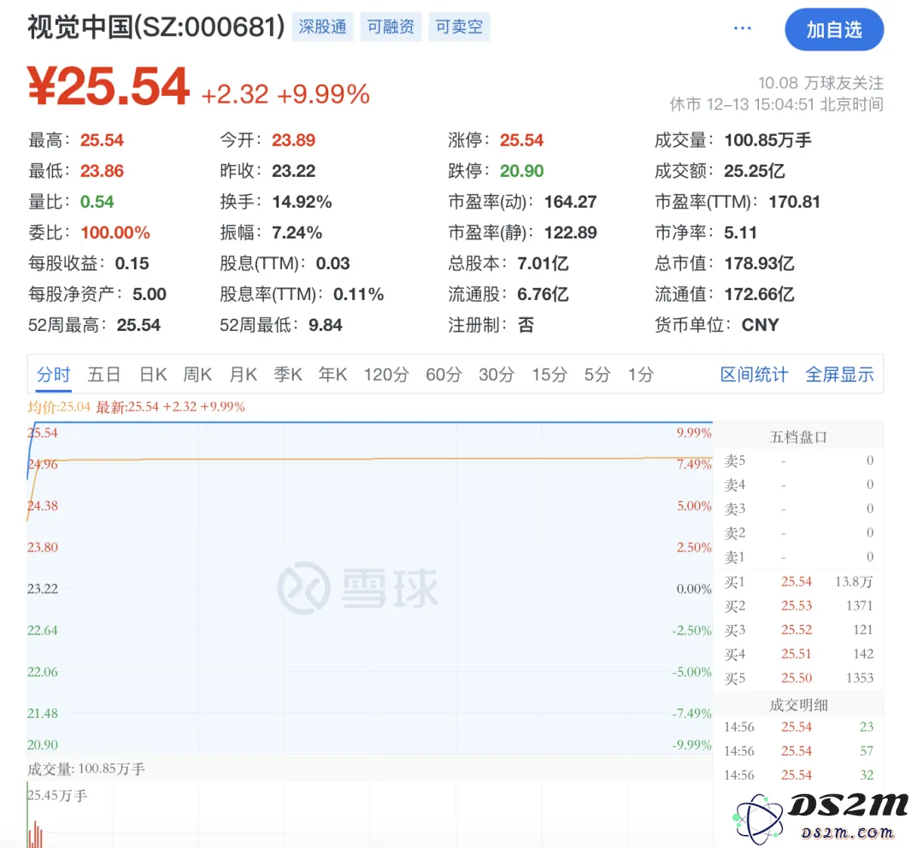Click the 买4 row at 25.51
This screenshot has width=923, height=848.
[x=798, y=654]
